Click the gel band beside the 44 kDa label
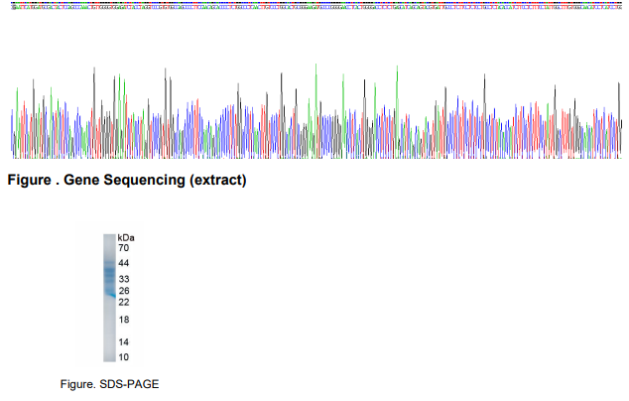 pyautogui.click(x=109, y=265)
